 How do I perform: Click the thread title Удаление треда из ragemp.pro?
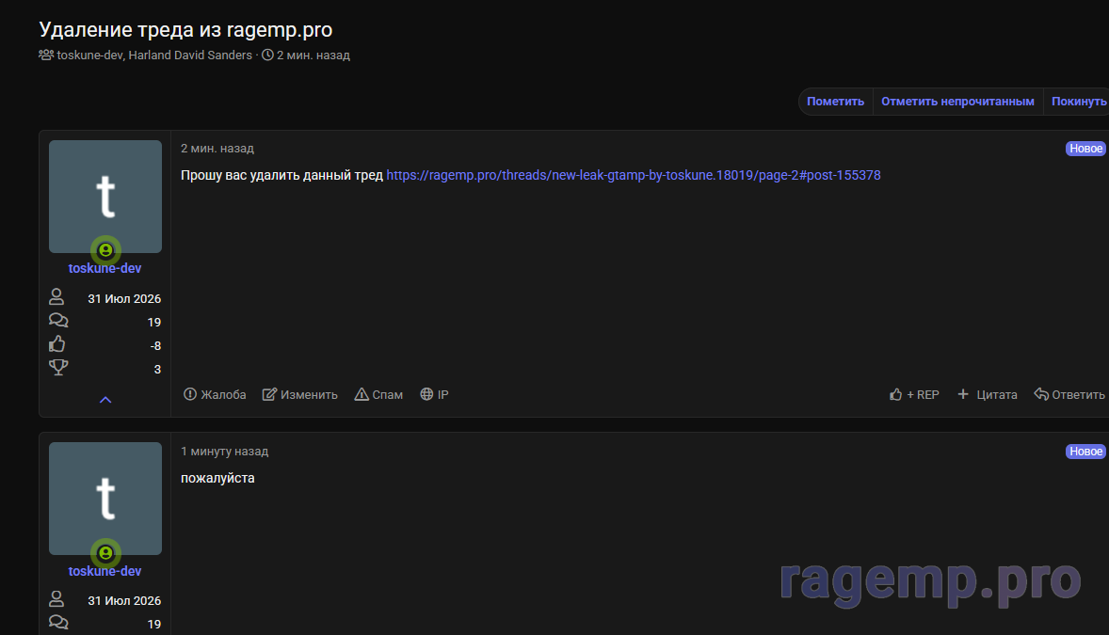(185, 30)
